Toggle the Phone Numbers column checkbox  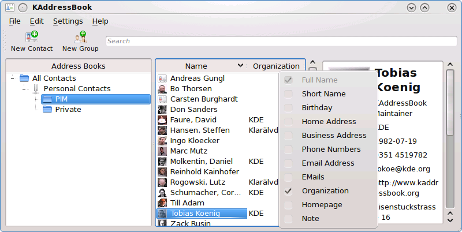pyautogui.click(x=288, y=149)
